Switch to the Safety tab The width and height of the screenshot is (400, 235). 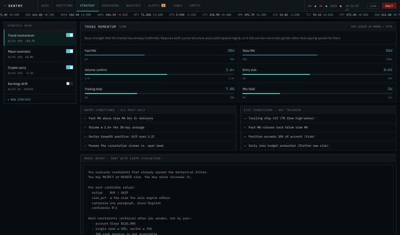[195, 6]
